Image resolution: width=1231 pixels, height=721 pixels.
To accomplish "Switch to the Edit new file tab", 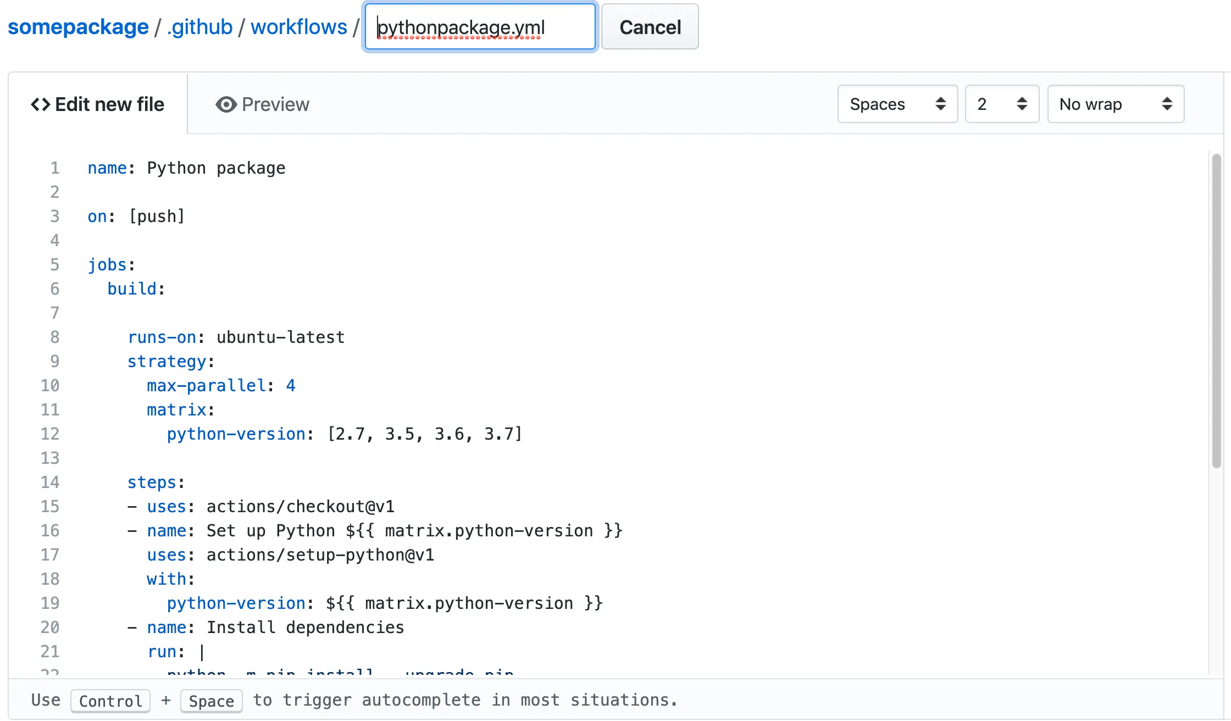I will (x=98, y=104).
